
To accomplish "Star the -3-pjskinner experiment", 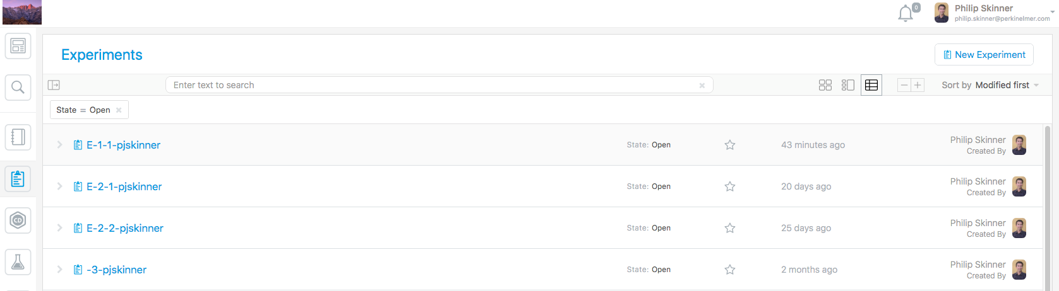I will tap(730, 270).
